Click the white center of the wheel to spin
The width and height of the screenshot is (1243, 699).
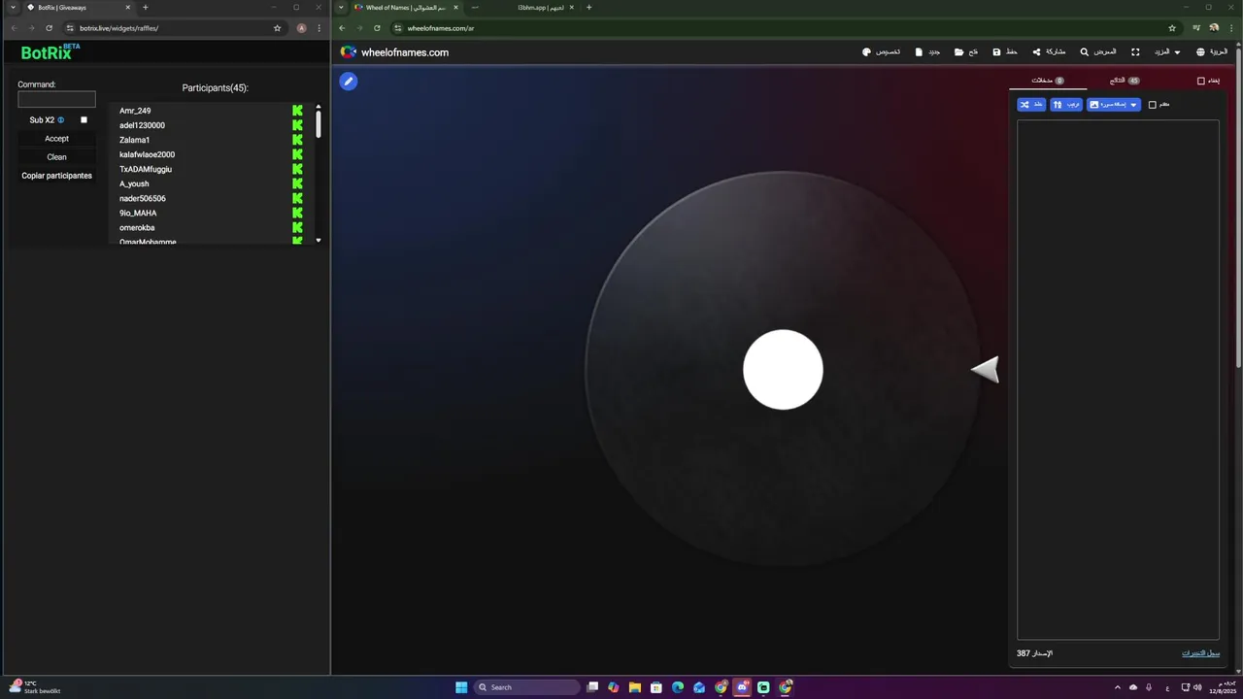click(x=783, y=370)
